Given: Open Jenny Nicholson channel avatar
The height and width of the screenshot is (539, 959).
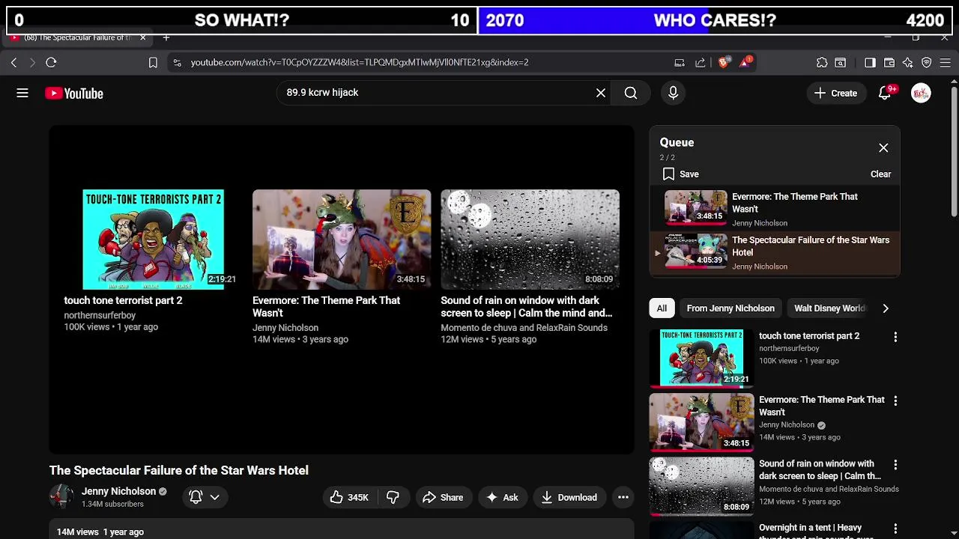Looking at the screenshot, I should coord(61,497).
